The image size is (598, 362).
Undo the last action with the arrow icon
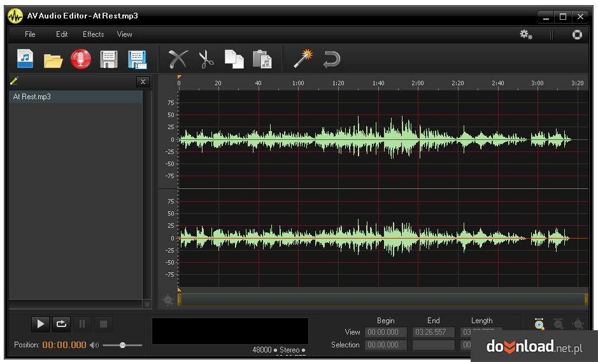click(x=331, y=59)
